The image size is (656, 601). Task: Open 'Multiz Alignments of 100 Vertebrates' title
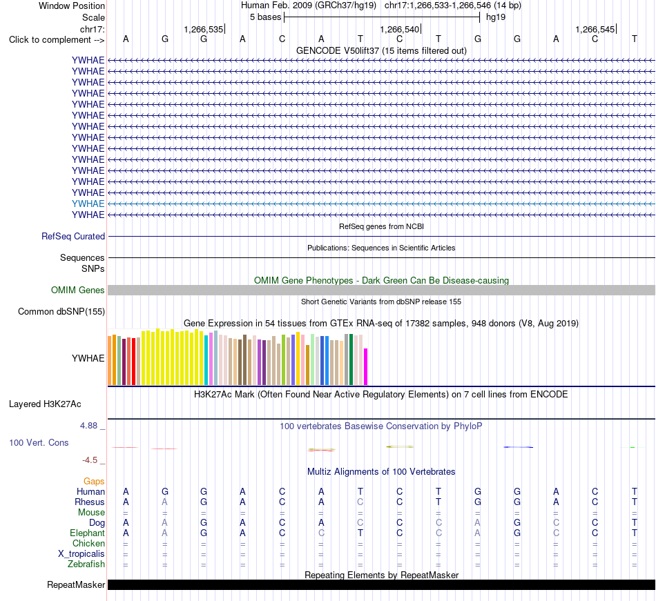[x=381, y=472]
